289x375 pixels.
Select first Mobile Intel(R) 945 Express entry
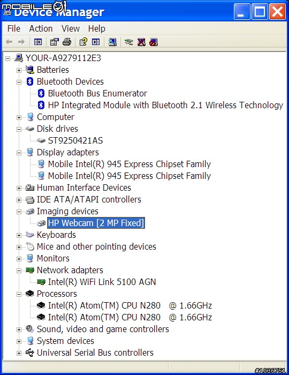[129, 164]
